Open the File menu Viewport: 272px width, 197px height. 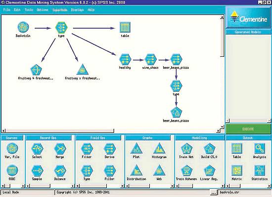click(x=7, y=10)
